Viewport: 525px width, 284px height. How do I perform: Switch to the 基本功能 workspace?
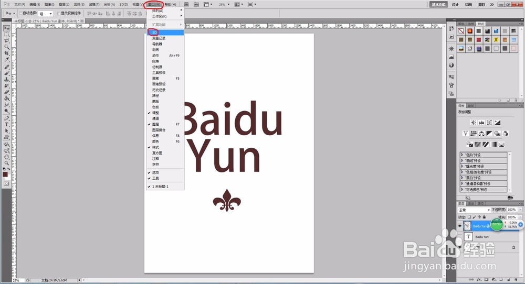point(438,4)
